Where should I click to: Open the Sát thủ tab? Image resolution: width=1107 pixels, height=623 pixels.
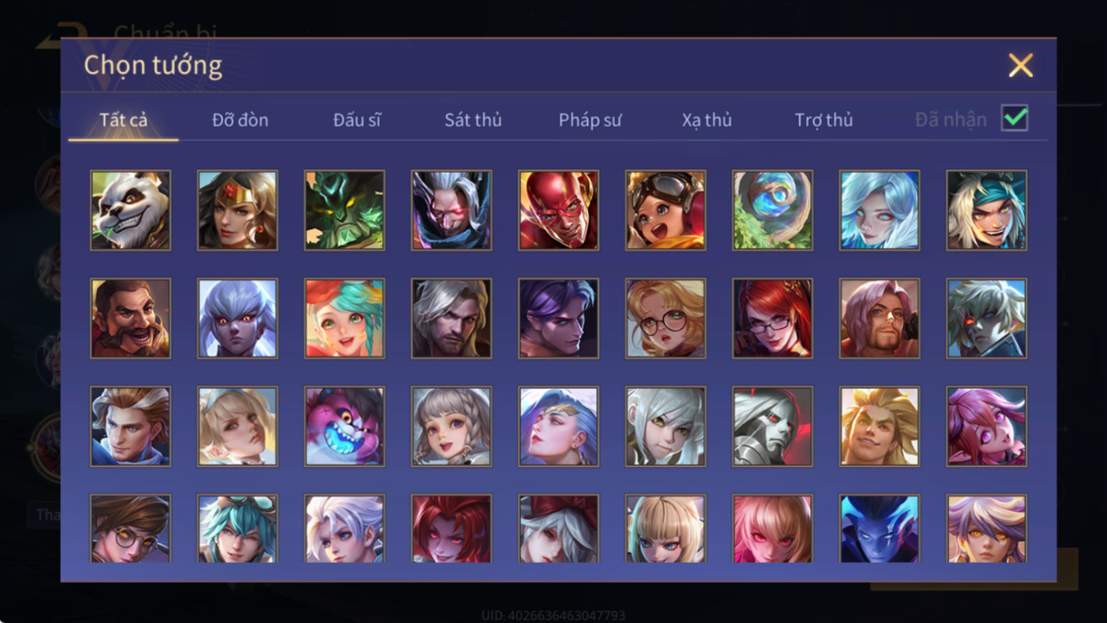click(x=473, y=120)
